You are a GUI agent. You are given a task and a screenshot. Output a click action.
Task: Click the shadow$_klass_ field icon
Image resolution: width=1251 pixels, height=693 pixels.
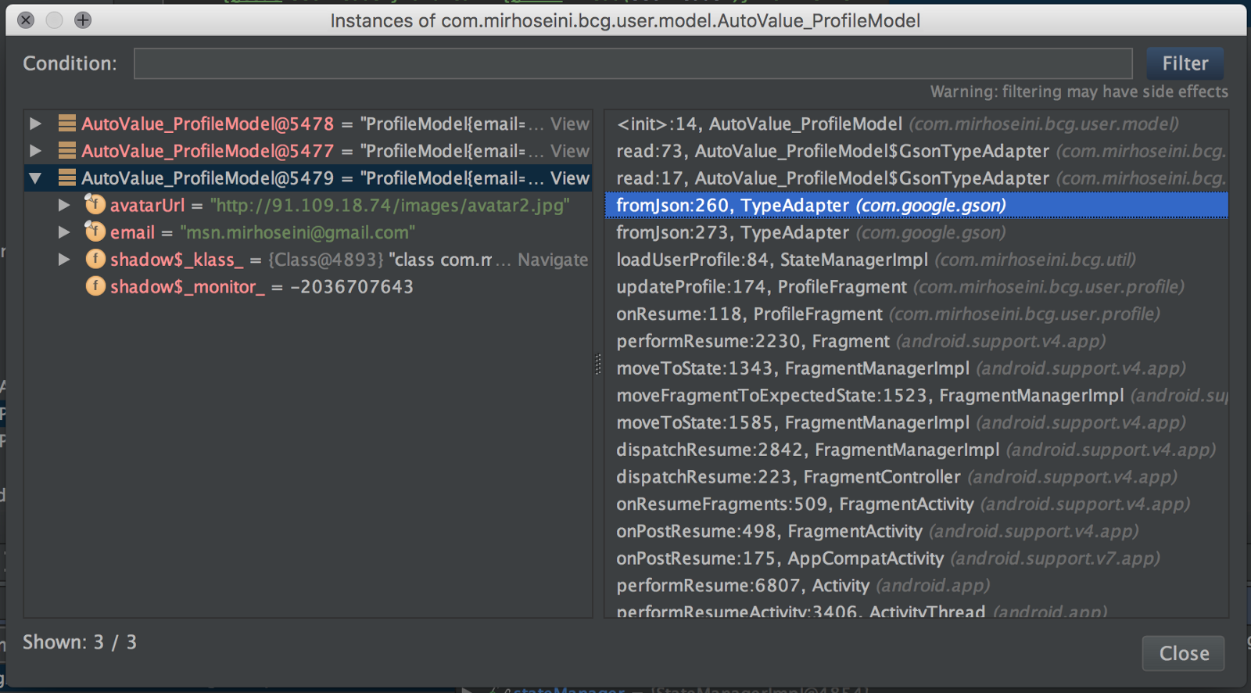[95, 260]
